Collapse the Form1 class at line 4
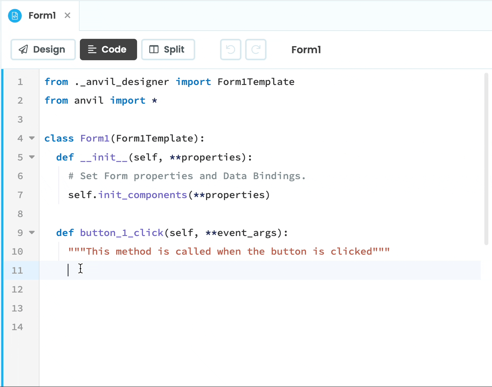Image resolution: width=492 pixels, height=387 pixels. click(32, 138)
